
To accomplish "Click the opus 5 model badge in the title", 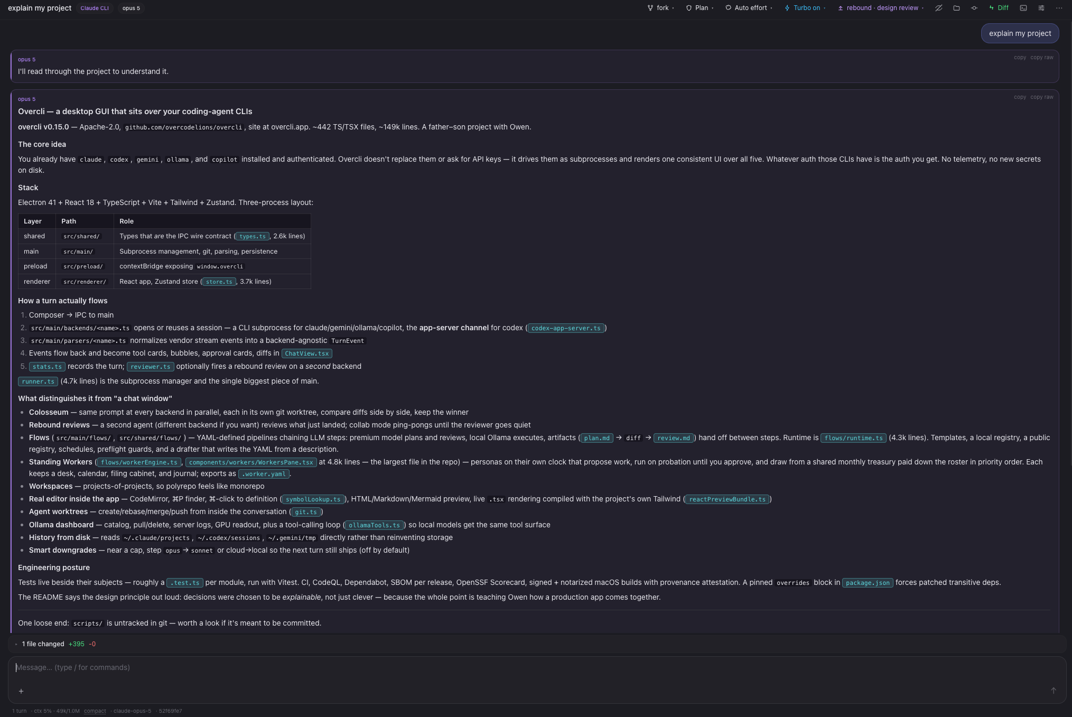I will 131,8.
